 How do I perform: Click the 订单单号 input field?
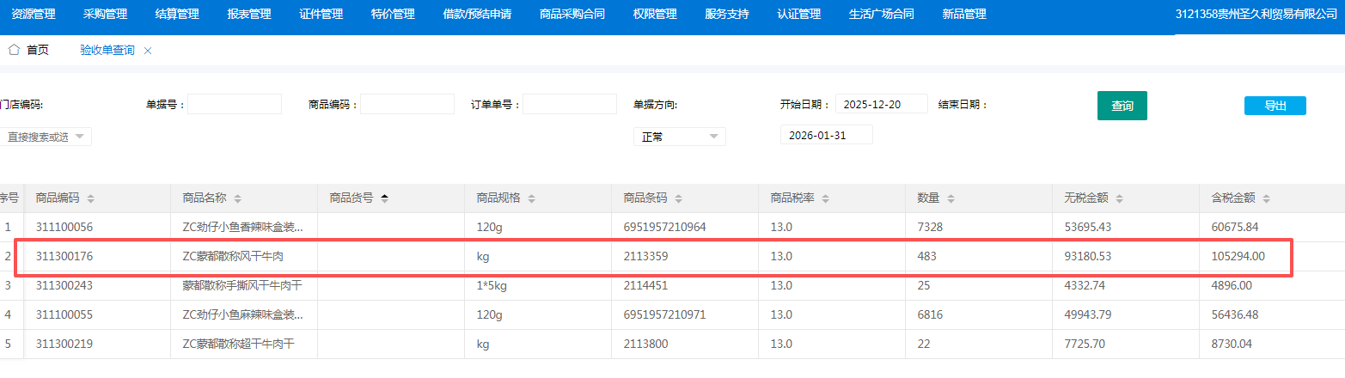click(569, 104)
